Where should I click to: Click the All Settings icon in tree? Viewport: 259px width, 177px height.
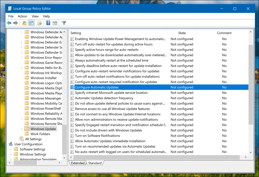coord(21,139)
